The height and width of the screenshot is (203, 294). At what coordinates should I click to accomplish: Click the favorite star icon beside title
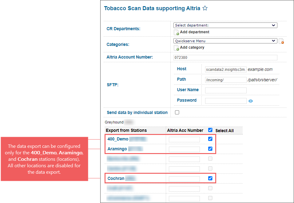coord(205,8)
